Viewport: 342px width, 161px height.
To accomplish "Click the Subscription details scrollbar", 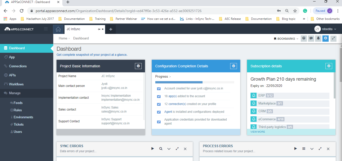I will pyautogui.click(x=334, y=85).
